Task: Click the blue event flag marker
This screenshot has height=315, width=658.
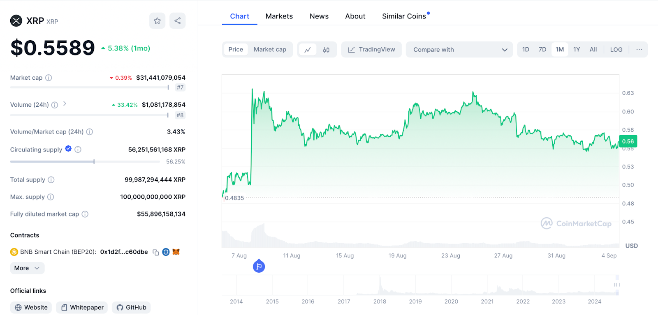Action: (x=259, y=266)
